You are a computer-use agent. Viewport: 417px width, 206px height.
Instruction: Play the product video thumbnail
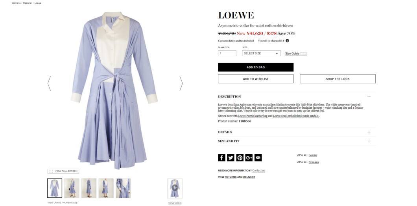pyautogui.click(x=175, y=188)
